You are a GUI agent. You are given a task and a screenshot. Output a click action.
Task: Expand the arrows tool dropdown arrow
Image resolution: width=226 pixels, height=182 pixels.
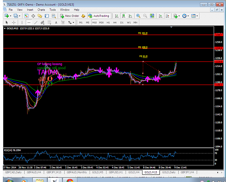[x=73, y=22]
